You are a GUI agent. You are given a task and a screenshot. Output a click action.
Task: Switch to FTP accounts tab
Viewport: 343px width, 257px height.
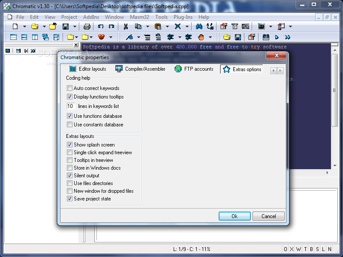click(194, 69)
